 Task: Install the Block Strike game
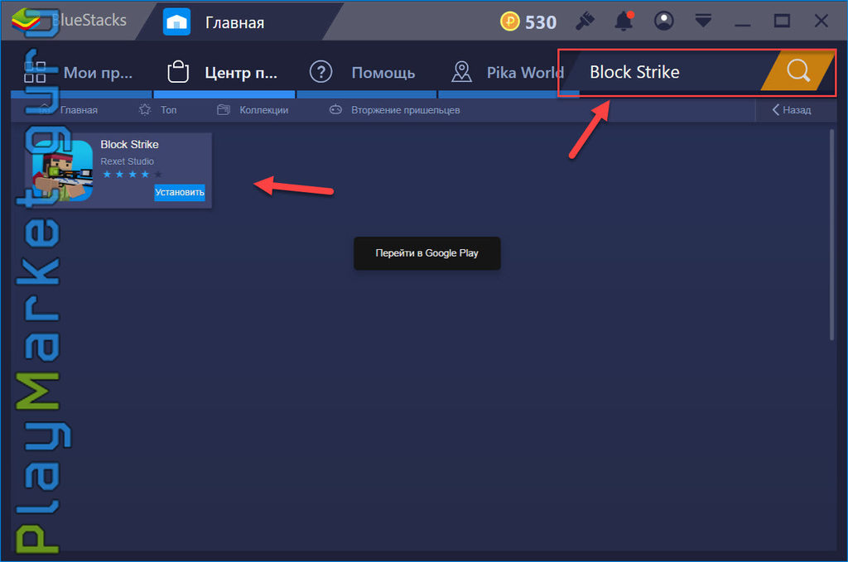[180, 192]
